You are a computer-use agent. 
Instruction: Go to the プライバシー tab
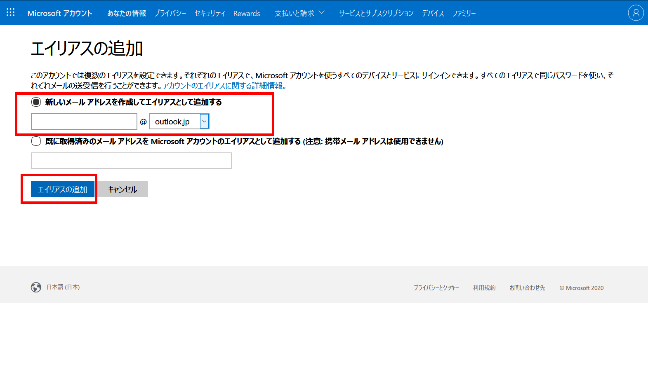[170, 13]
